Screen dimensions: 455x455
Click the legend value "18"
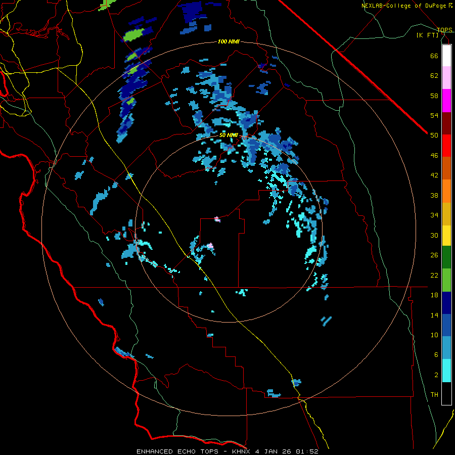coord(434,295)
